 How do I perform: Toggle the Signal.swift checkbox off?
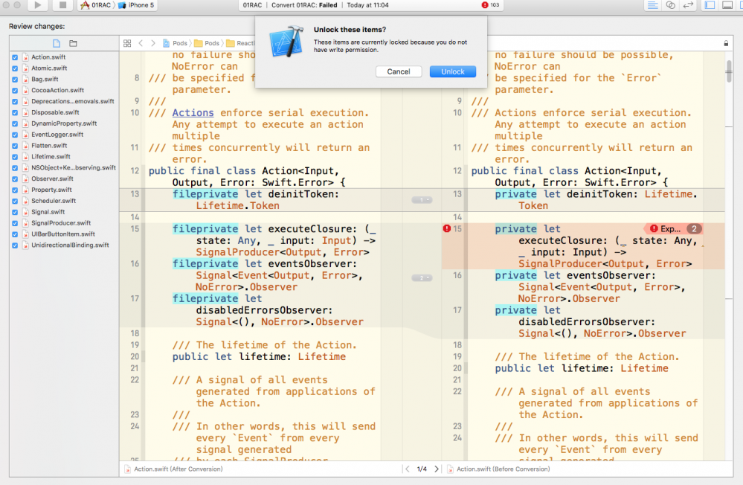tap(16, 211)
